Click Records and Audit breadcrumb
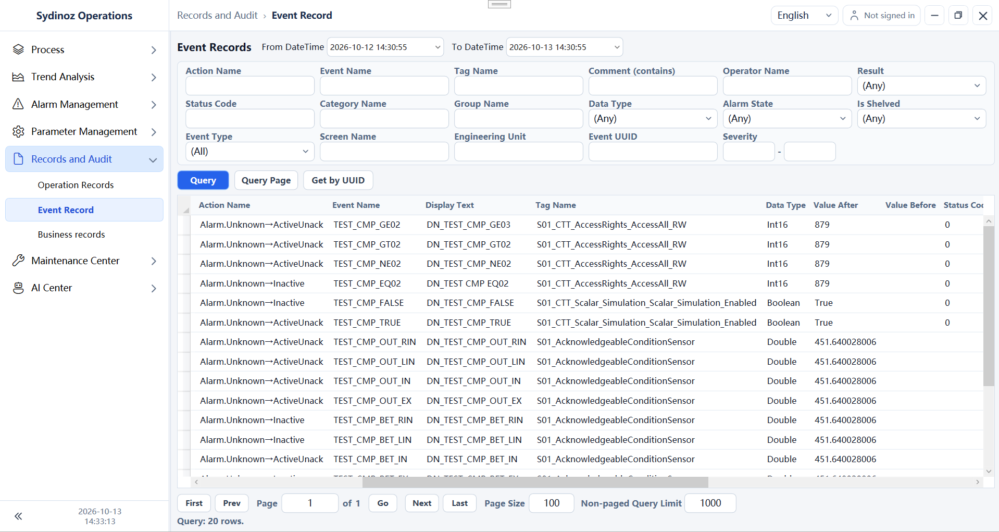The width and height of the screenshot is (999, 532). 217,16
